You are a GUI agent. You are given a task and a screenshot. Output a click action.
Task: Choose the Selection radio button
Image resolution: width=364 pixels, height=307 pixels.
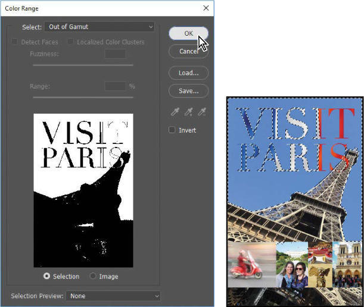point(46,276)
